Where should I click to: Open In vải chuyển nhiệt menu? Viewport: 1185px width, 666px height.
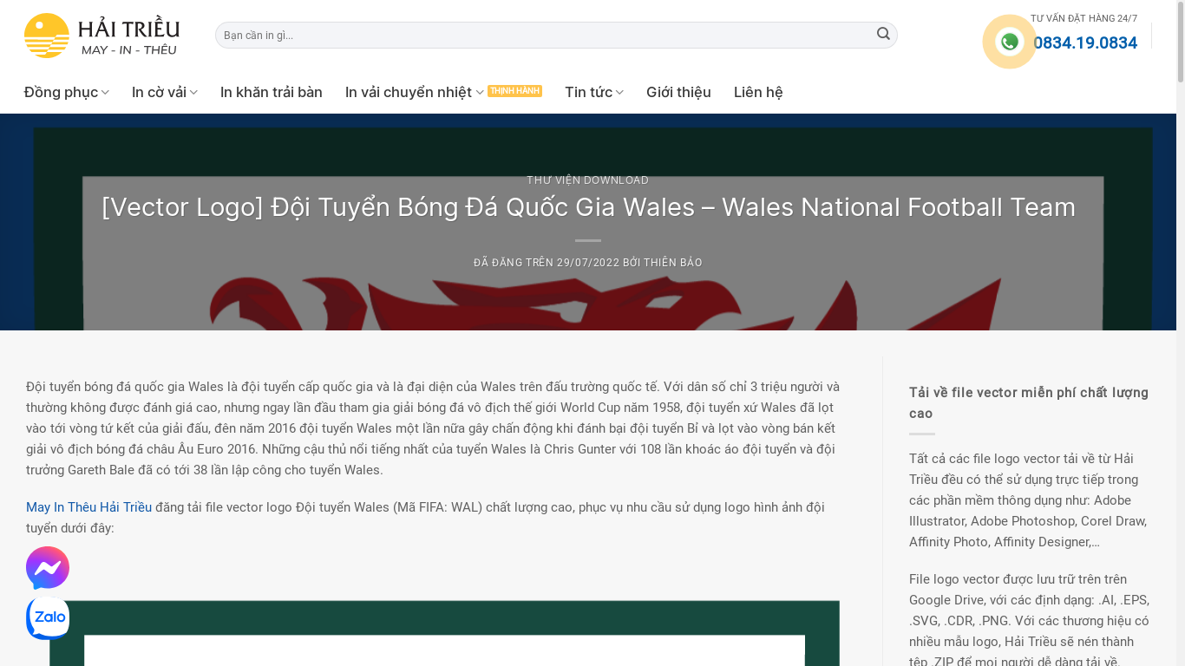pyautogui.click(x=409, y=92)
